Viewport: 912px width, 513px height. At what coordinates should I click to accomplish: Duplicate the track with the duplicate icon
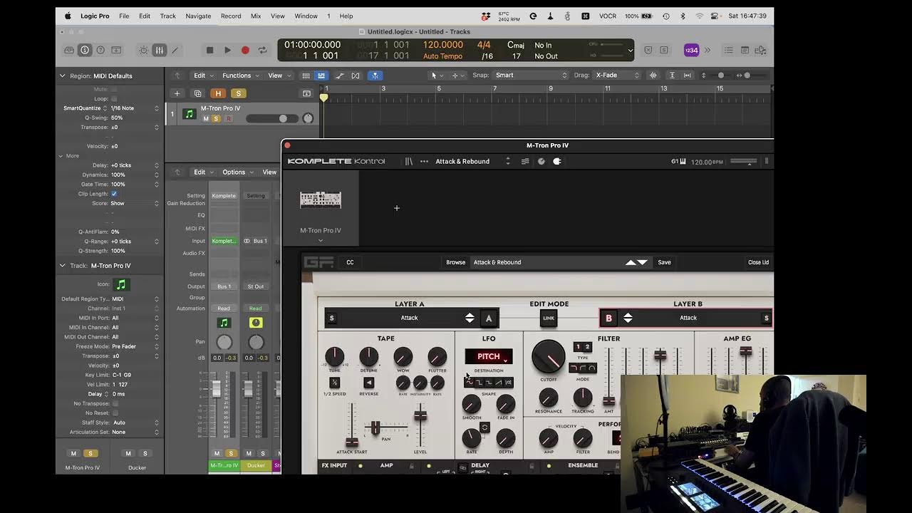198,93
